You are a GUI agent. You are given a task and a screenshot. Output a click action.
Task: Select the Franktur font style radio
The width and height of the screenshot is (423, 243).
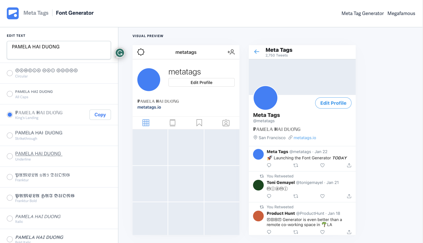tap(10, 177)
